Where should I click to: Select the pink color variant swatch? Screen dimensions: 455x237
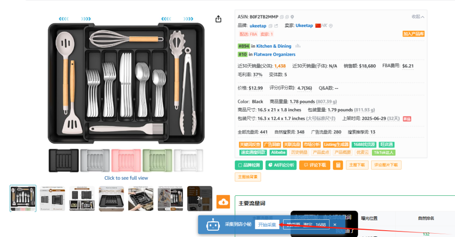coord(126,160)
